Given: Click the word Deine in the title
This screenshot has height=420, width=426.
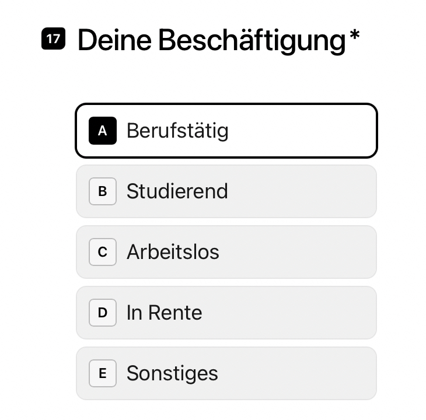Looking at the screenshot, I should click(x=114, y=40).
